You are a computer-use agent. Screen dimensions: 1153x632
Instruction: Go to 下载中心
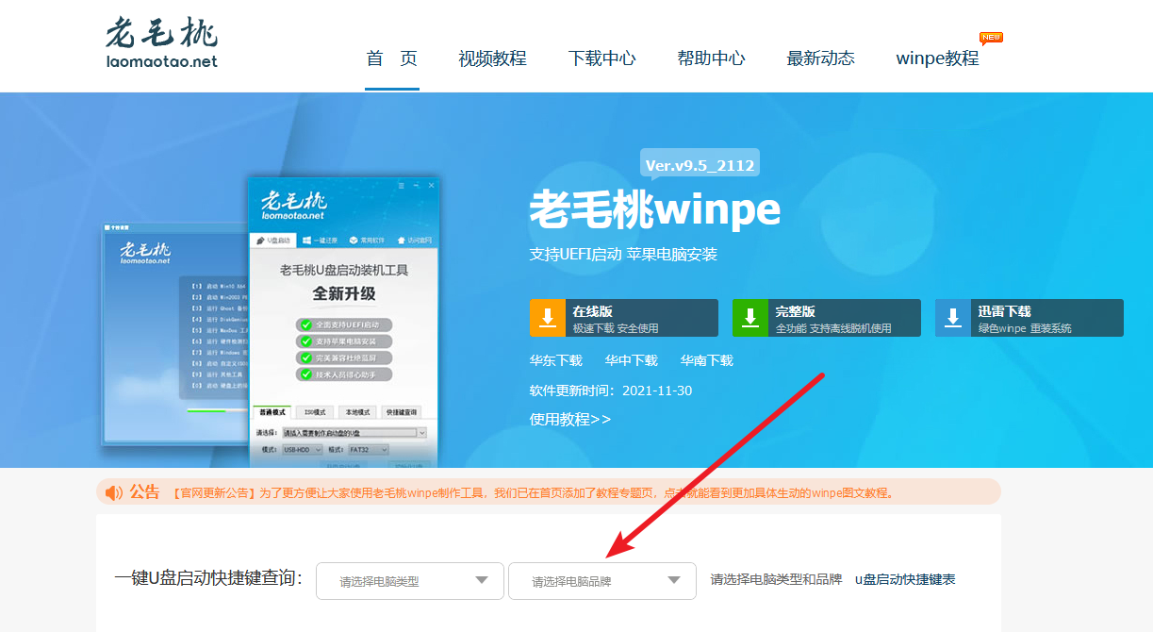pos(601,58)
